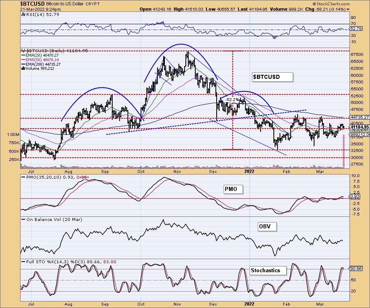Click the PMO(35,20,10) 0.93 indicator label
The image size is (370, 308).
51,177
